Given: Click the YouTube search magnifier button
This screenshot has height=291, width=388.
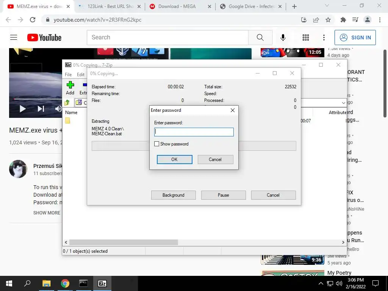Looking at the screenshot, I should click(x=260, y=38).
